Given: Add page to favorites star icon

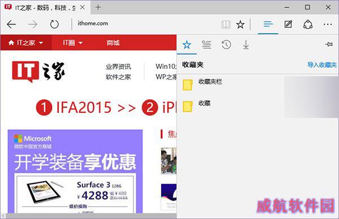Looking at the screenshot, I should [x=240, y=24].
